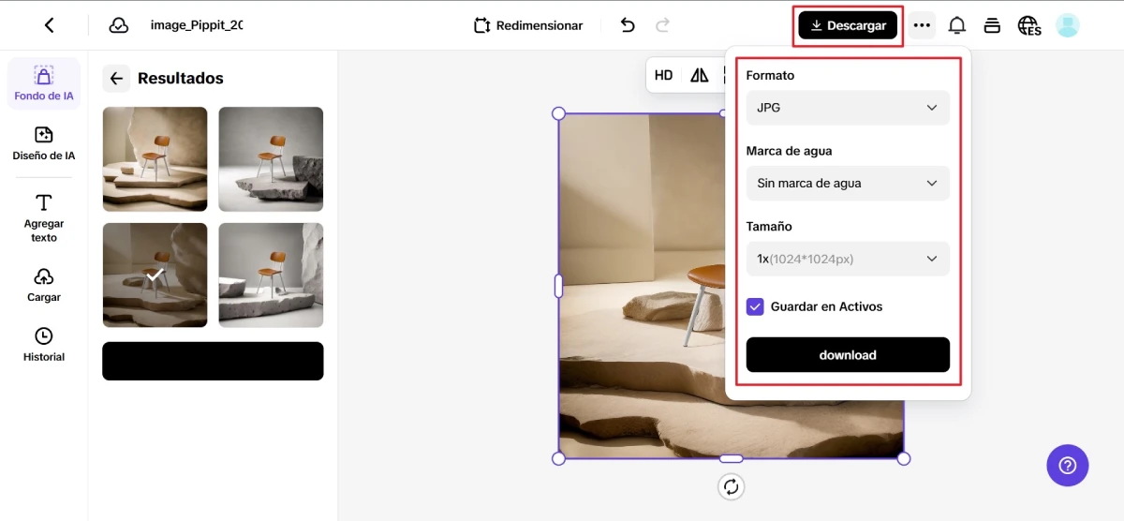Viewport: 1124px width, 521px height.
Task: Undo the last action
Action: tap(628, 25)
